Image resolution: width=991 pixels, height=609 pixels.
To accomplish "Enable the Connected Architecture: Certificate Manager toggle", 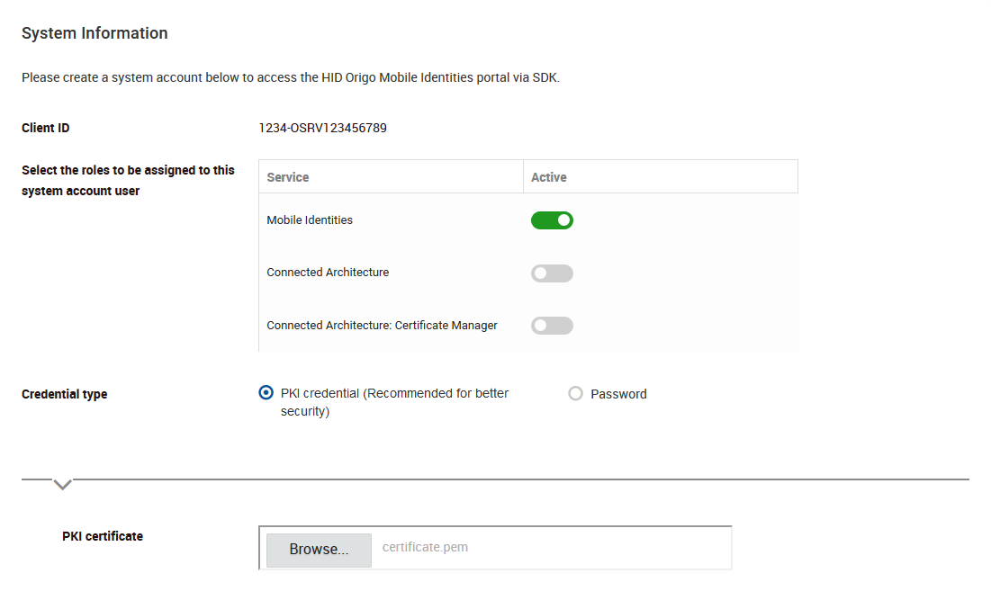I will click(x=552, y=325).
